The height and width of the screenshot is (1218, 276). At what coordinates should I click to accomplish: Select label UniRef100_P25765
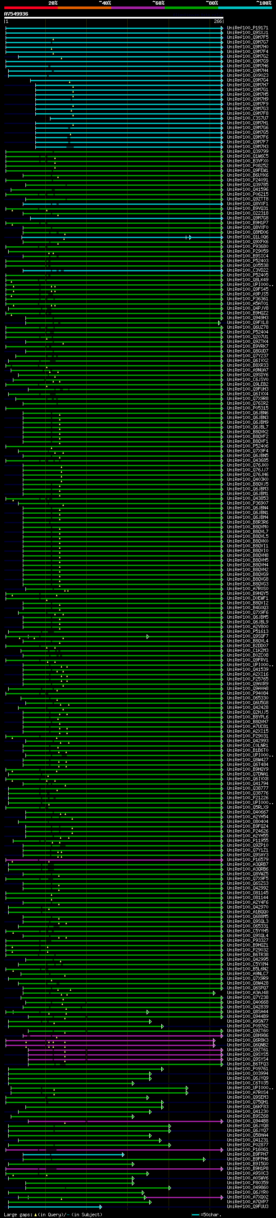click(248, 679)
